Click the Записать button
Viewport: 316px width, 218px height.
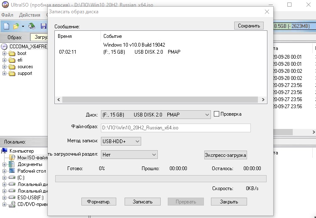pos(142,201)
